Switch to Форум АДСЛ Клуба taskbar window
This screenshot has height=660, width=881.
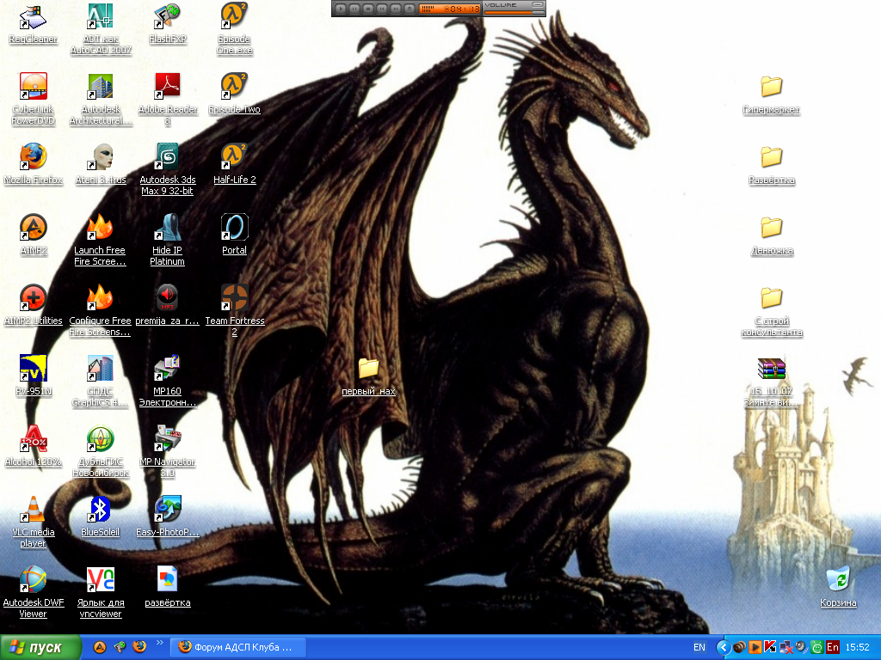(236, 647)
